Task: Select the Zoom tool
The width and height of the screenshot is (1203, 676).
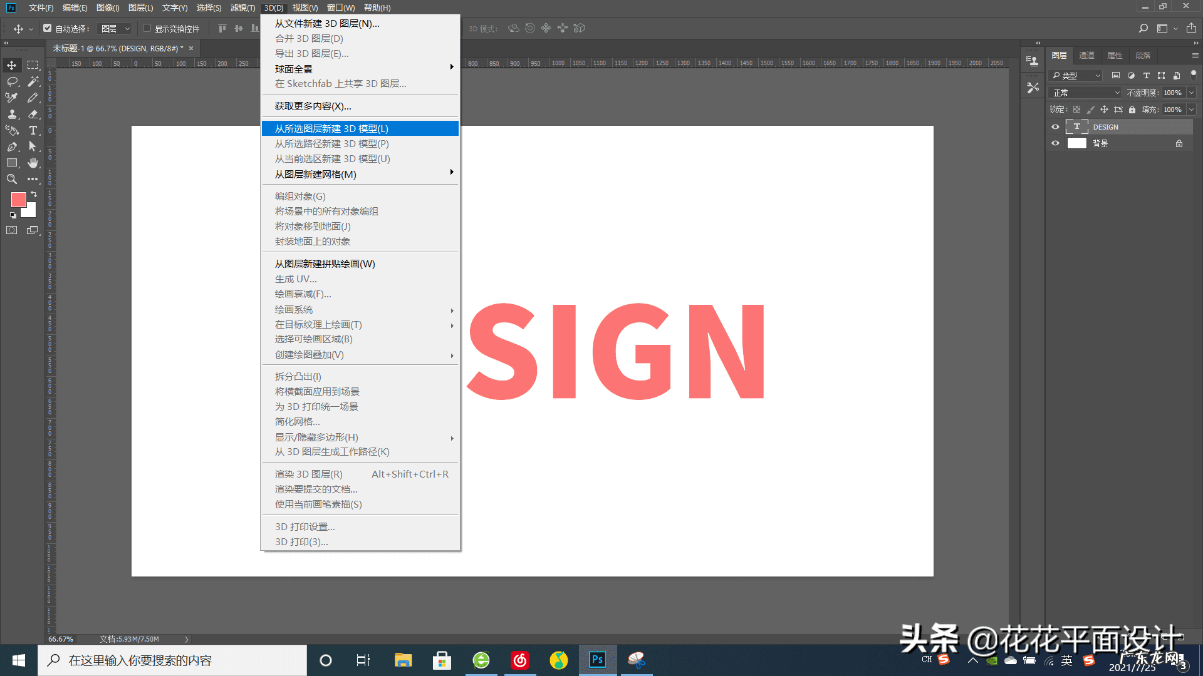Action: [x=12, y=179]
